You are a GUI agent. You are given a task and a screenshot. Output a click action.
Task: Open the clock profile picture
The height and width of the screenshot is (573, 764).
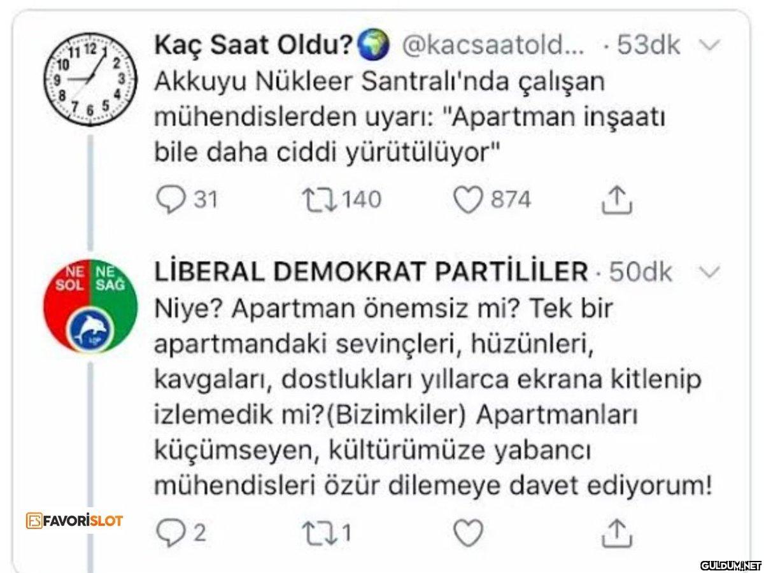90,78
